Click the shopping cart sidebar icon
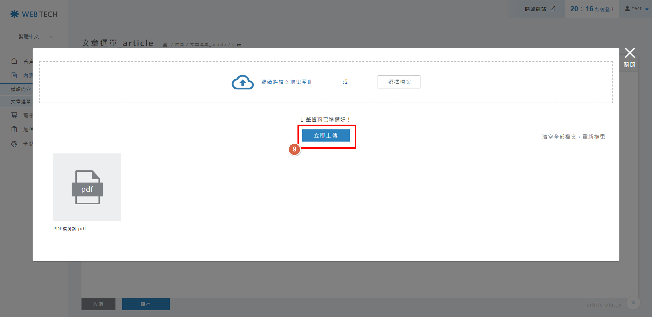The image size is (652, 317). [x=14, y=115]
